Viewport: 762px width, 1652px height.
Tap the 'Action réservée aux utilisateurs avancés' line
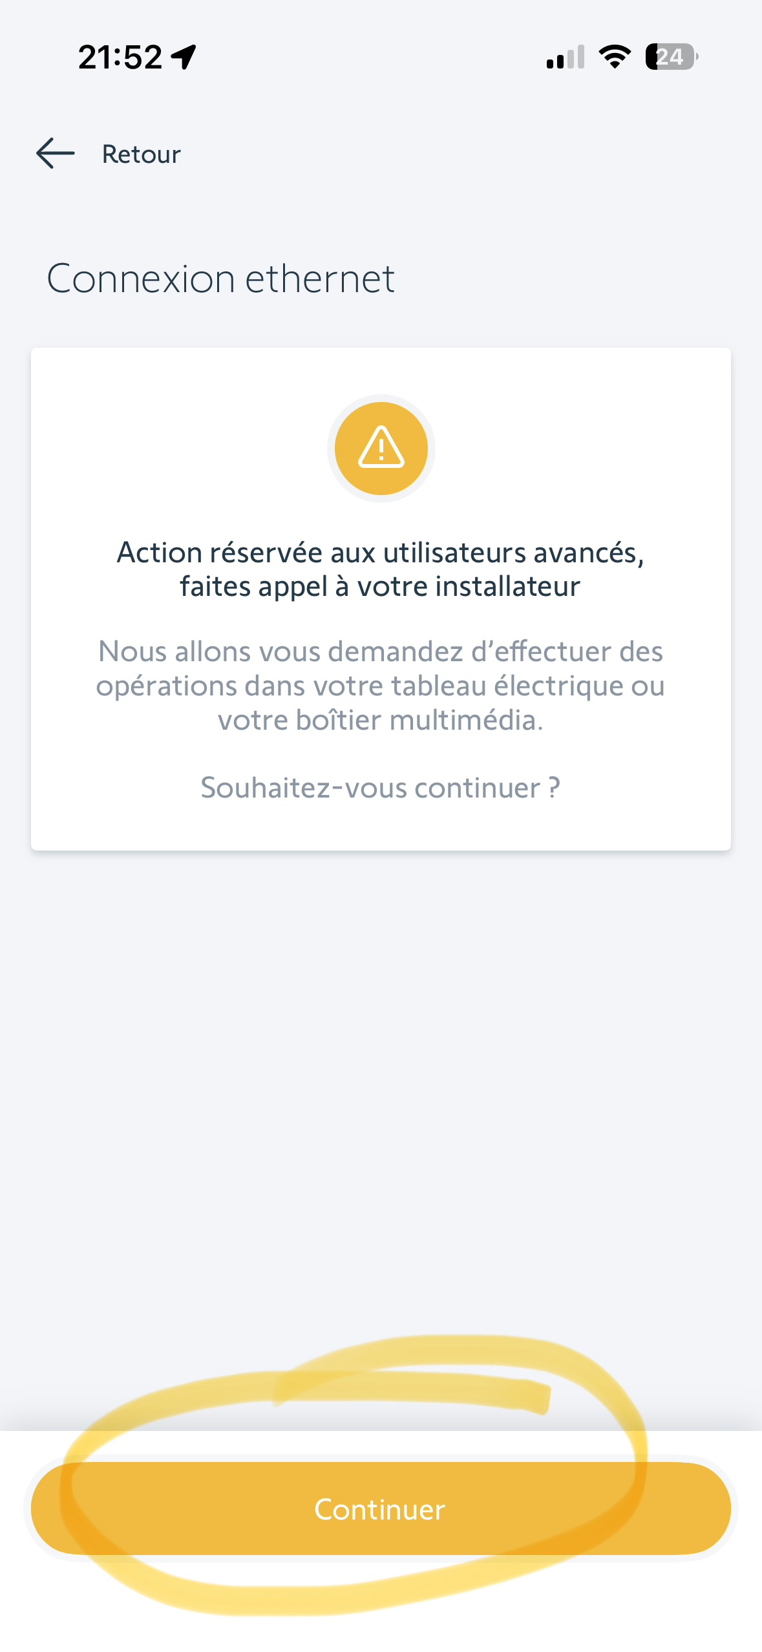(x=381, y=553)
